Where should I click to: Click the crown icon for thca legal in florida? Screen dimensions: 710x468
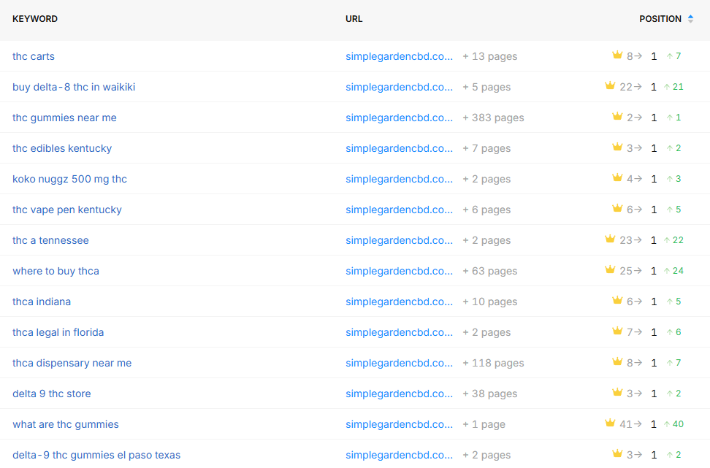pyautogui.click(x=617, y=331)
